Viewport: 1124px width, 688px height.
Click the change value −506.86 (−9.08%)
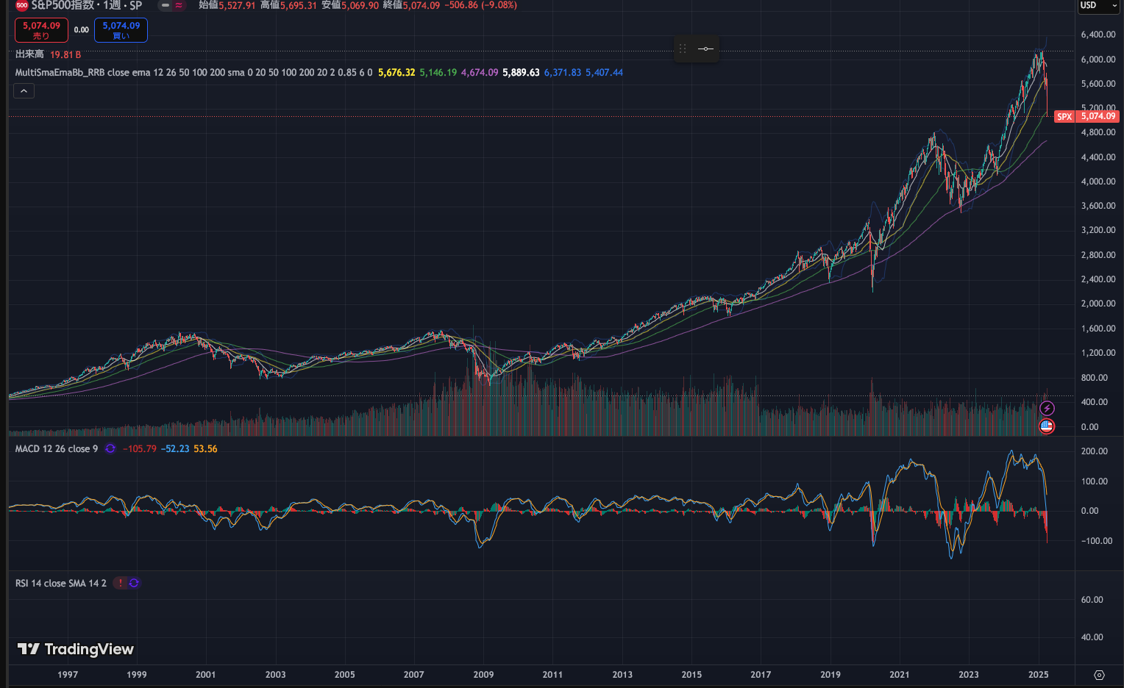click(x=481, y=5)
